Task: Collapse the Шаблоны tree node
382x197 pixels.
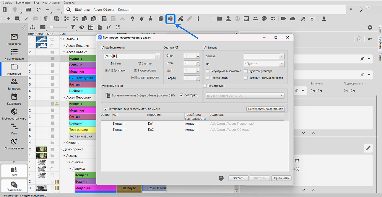Action: tap(61, 39)
